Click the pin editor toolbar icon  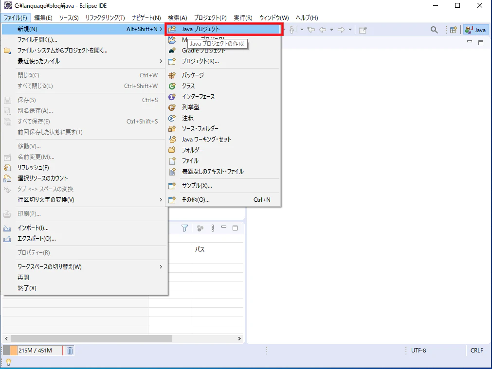[x=363, y=30]
